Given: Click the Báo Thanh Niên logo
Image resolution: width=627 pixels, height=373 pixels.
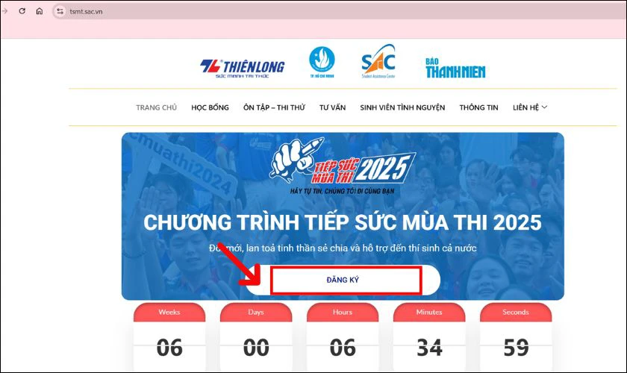Looking at the screenshot, I should pyautogui.click(x=455, y=68).
